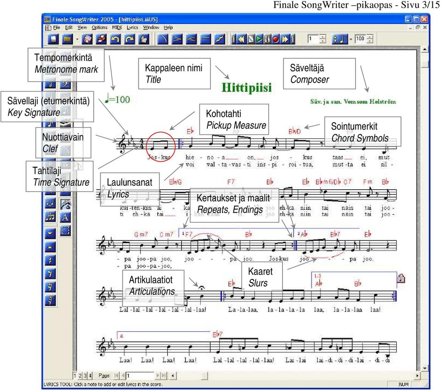Image resolution: width=441 pixels, height=391 pixels.
Task: Open the MIDI menu
Action: 117,27
